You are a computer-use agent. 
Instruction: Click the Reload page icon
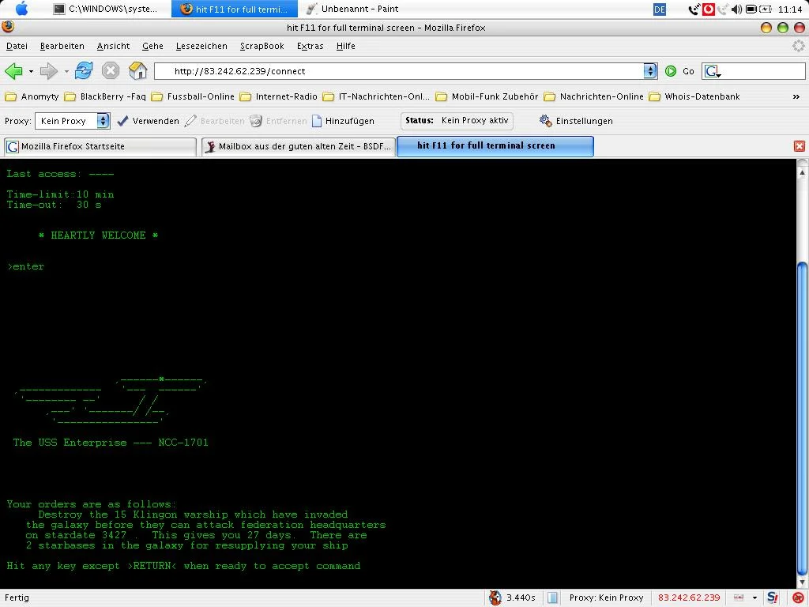point(84,71)
